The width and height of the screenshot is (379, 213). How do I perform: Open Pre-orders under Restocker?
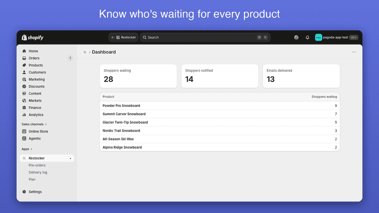tap(37, 165)
